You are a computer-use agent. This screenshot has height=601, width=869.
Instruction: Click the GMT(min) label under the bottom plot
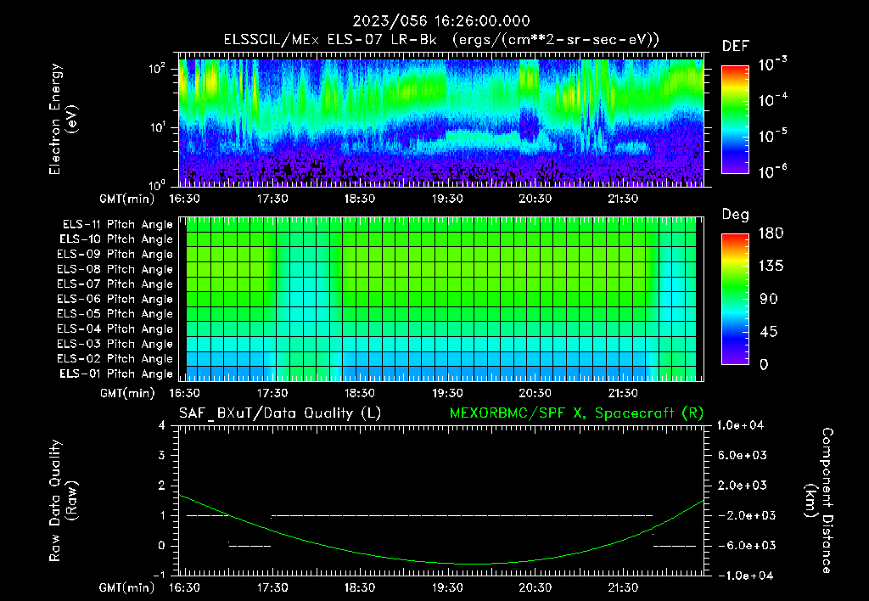pos(127,588)
